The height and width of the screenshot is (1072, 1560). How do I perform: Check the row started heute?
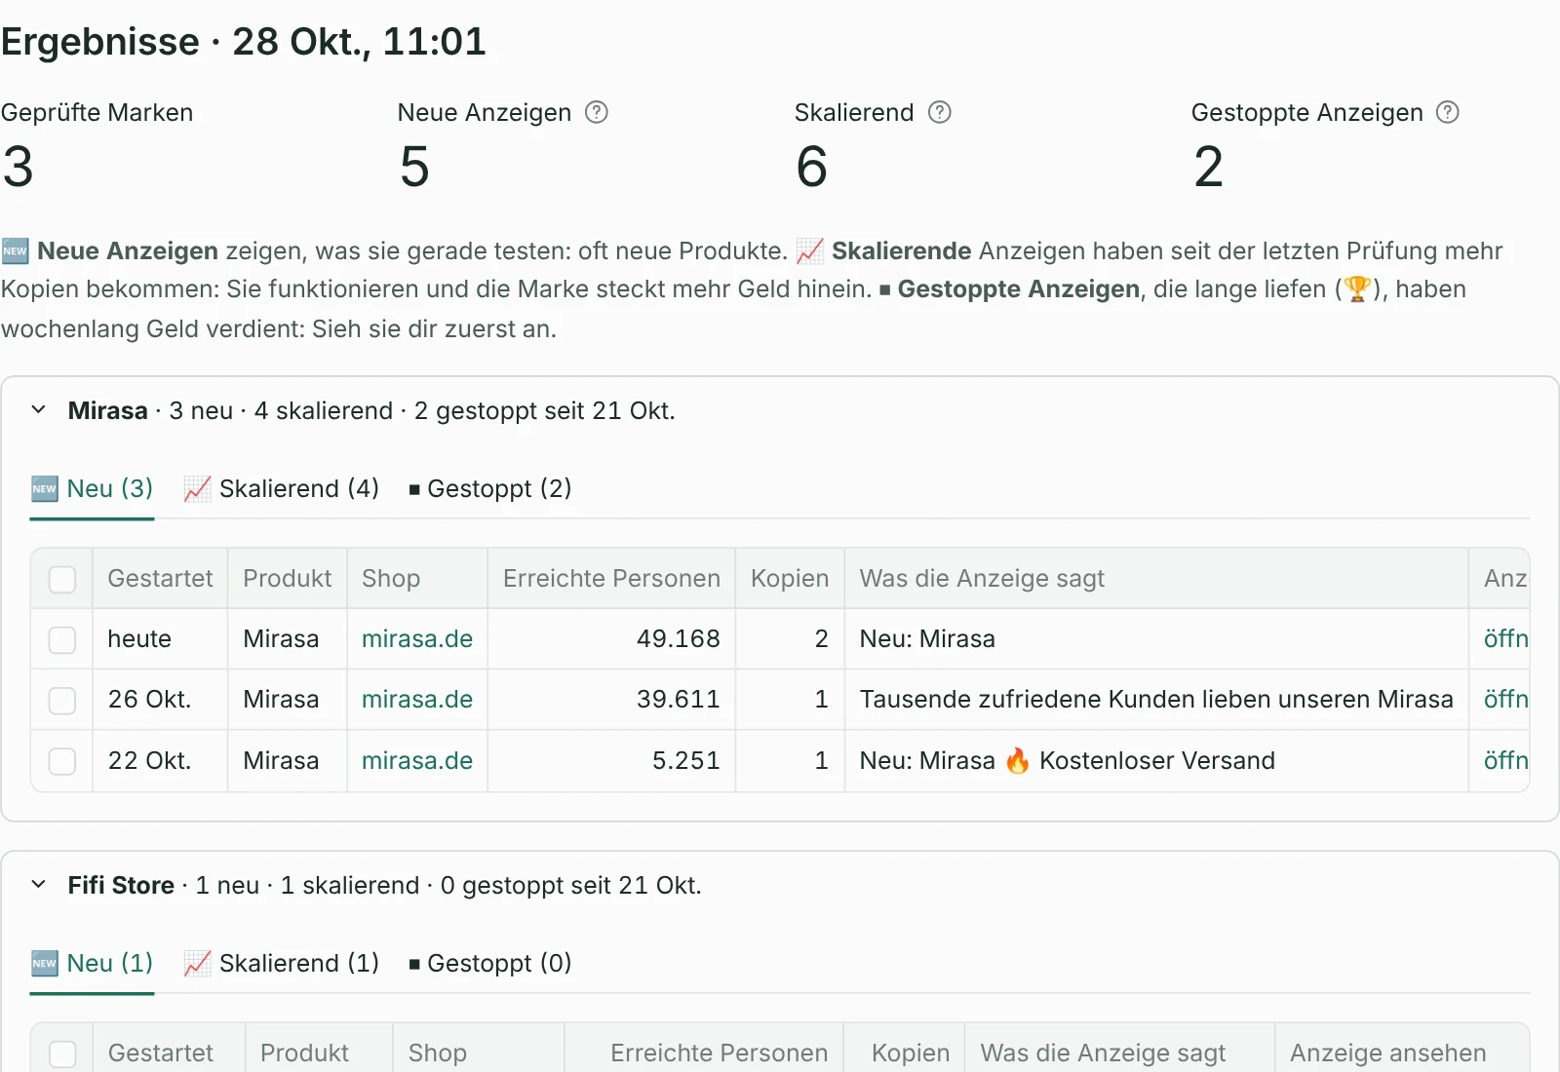coord(62,639)
